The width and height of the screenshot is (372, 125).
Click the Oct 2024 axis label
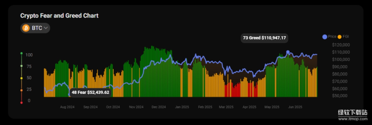click(113, 107)
